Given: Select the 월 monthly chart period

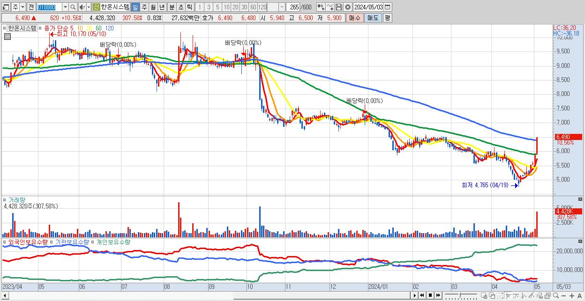Looking at the screenshot, I should point(153,7).
